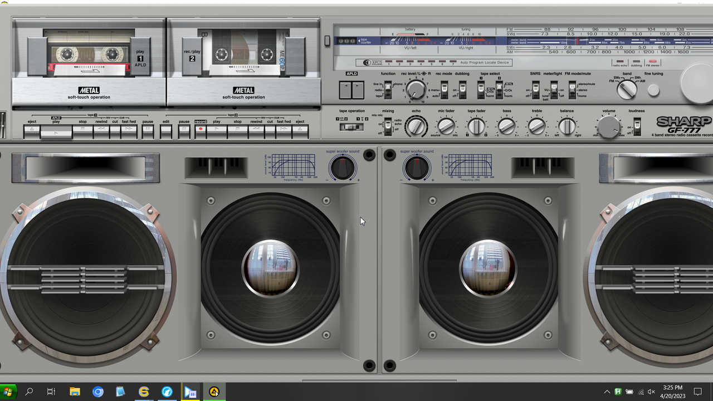This screenshot has height=401, width=713.
Task: Click the left super woofer sound knob
Action: (343, 168)
